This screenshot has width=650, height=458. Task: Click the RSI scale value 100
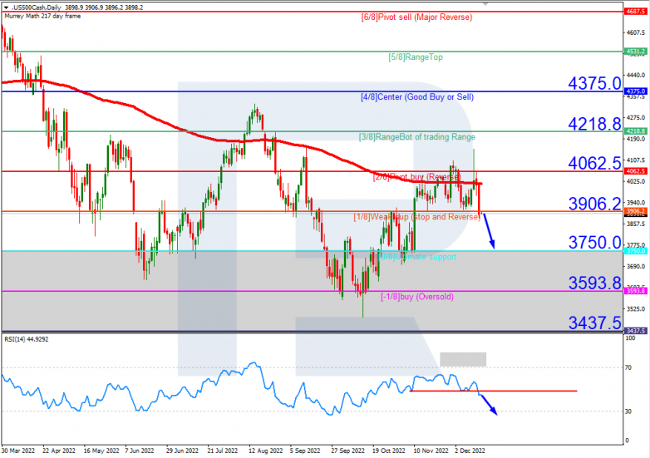click(x=630, y=338)
